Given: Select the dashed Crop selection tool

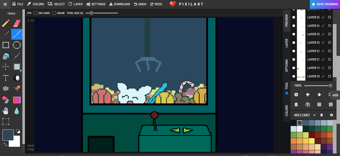Looking at the screenshot, I should [6, 122].
